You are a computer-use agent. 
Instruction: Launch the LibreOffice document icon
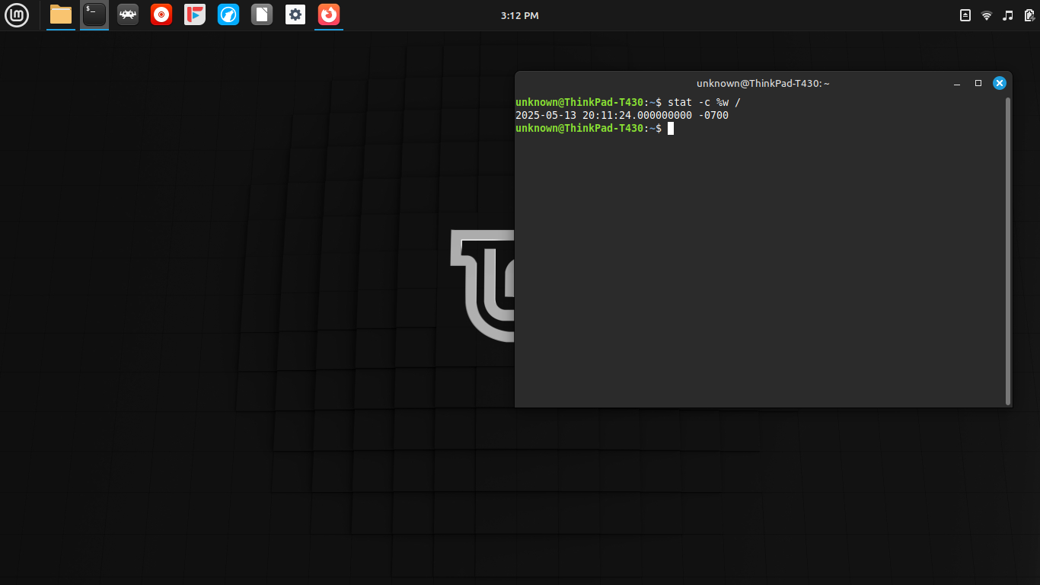pos(262,14)
